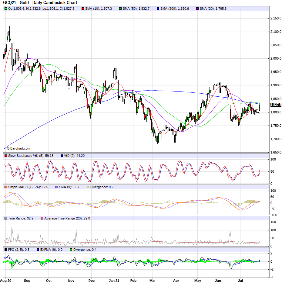282x290 pixels.
Task: Click the tan MACD Divergence swatch
Action: pos(88,187)
